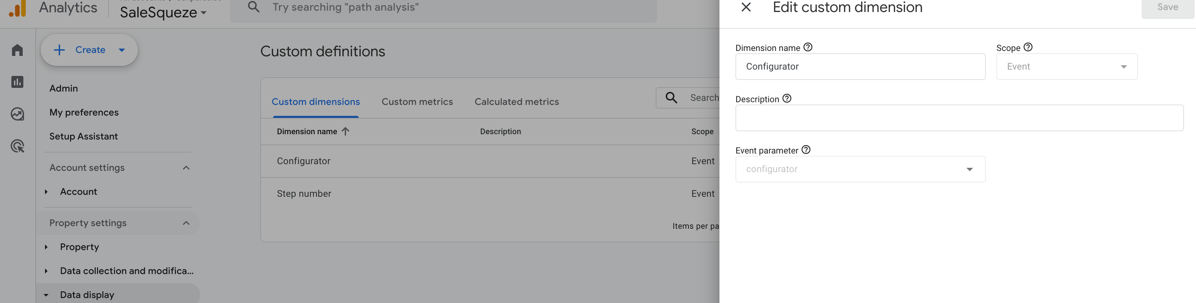Click the Create button label
The width and height of the screenshot is (1196, 303).
tap(90, 50)
